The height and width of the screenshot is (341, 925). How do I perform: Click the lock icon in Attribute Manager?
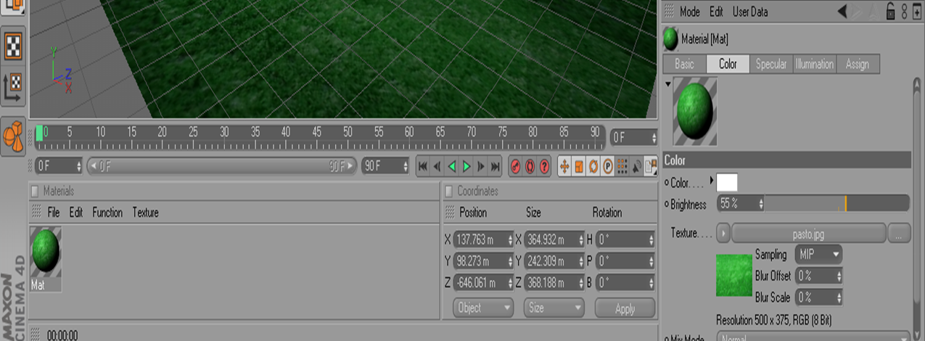[x=890, y=12]
